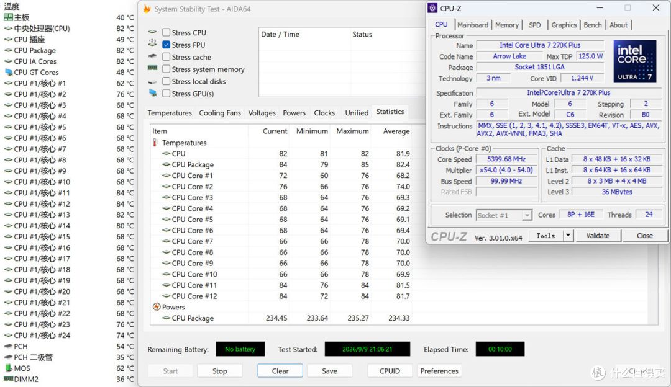Click the Stress cache chip icon
This screenshot has height=387, width=671.
coord(152,56)
